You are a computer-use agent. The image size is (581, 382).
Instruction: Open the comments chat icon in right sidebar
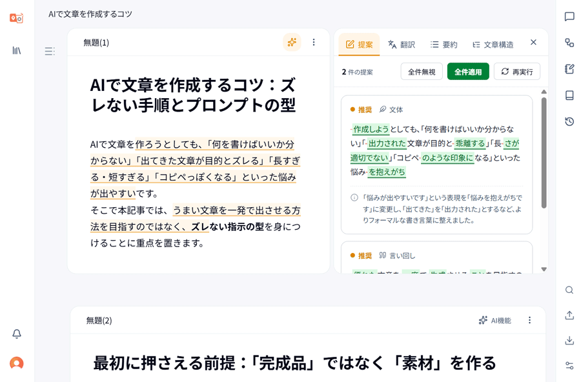click(569, 17)
